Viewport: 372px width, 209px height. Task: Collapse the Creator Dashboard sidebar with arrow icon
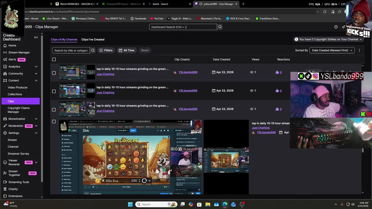coord(36,37)
